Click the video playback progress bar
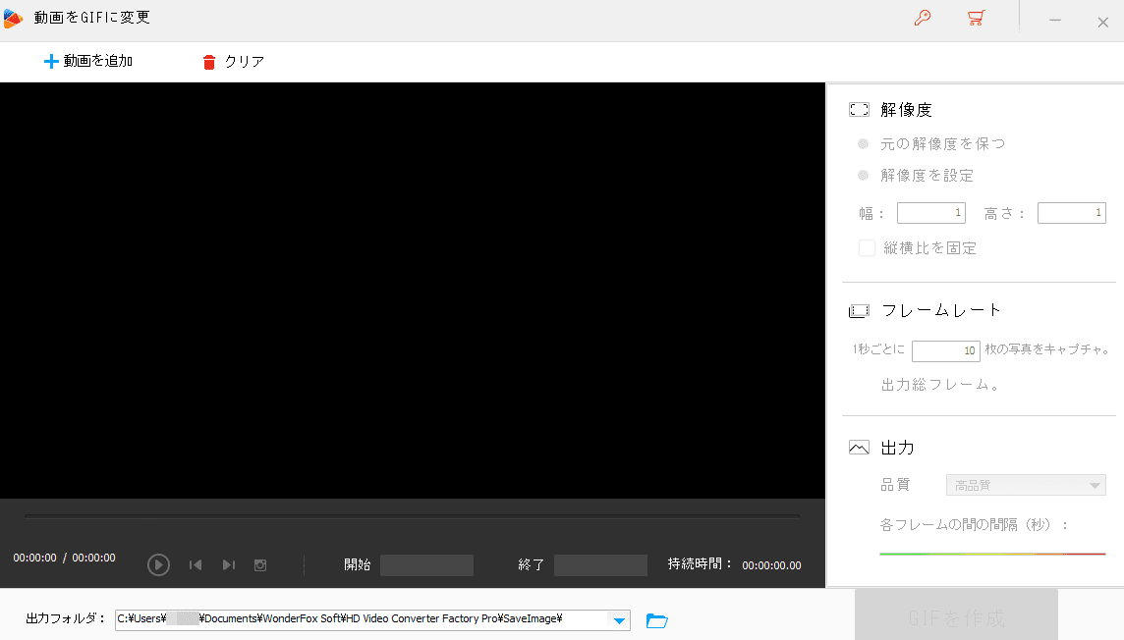 point(413,515)
